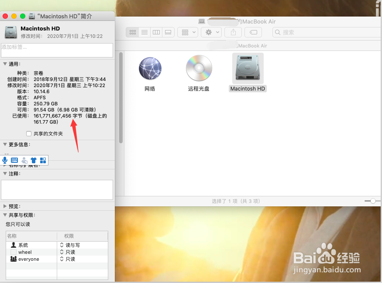Click the keyboard input icon
This screenshot has height=283, width=382.
coord(14,160)
